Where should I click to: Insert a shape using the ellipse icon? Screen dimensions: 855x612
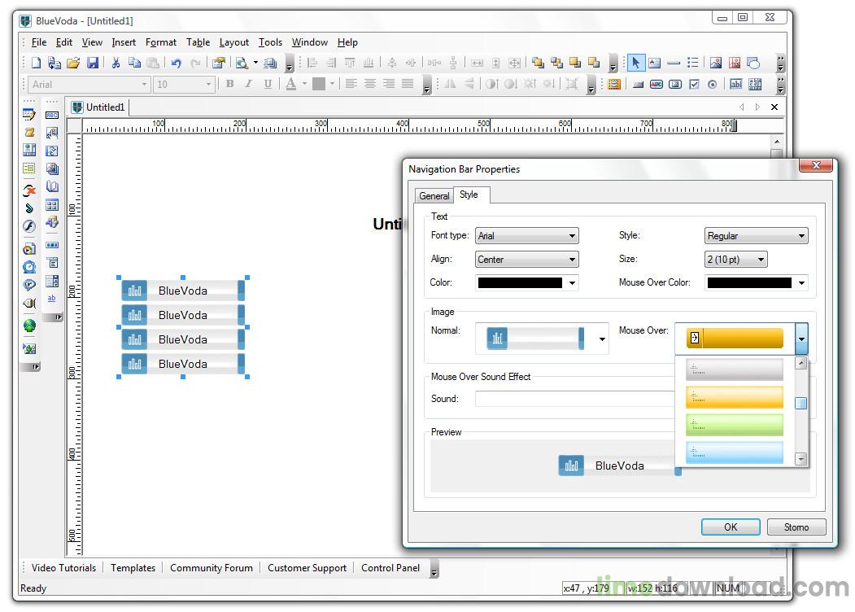click(754, 63)
